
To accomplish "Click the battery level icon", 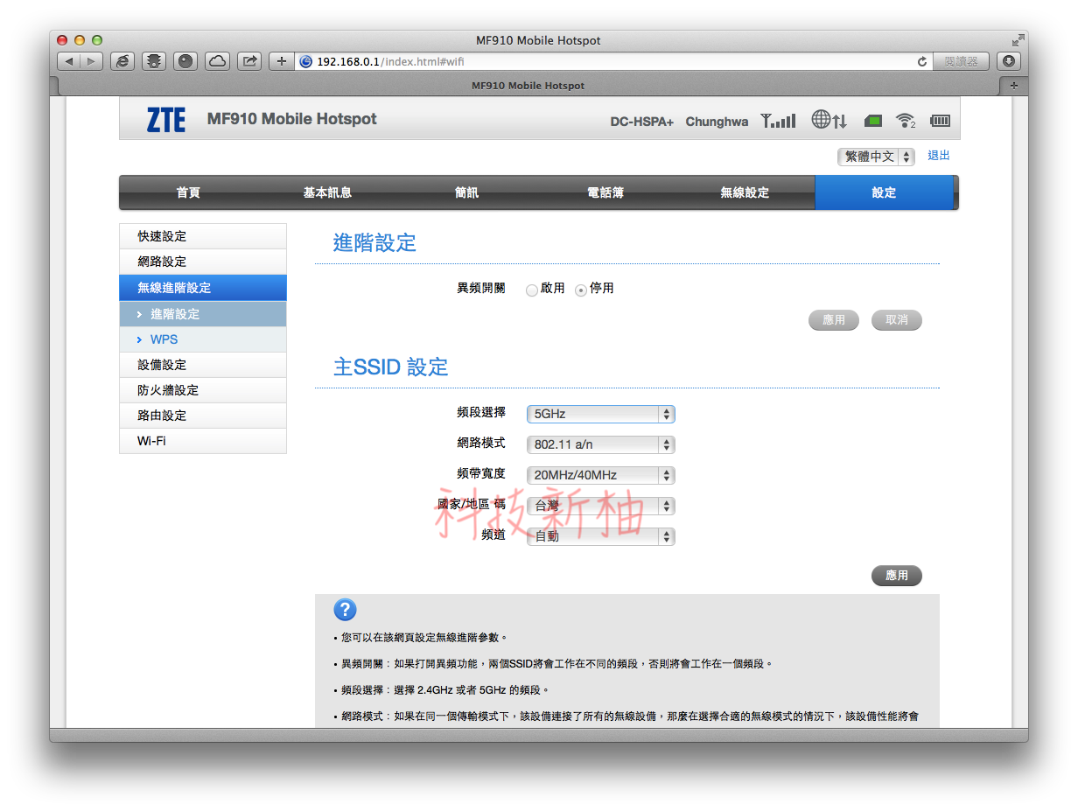I will (940, 121).
